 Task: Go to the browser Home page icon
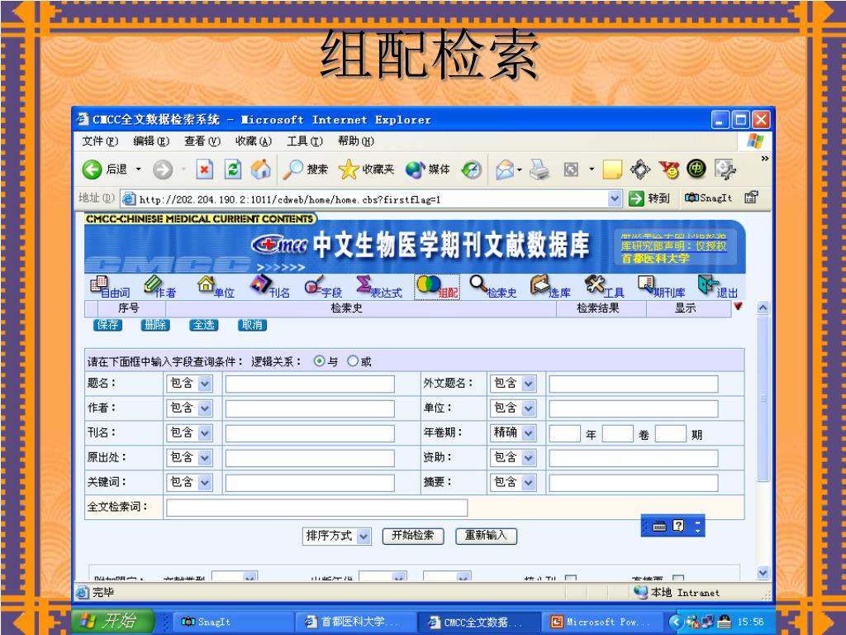tap(261, 169)
